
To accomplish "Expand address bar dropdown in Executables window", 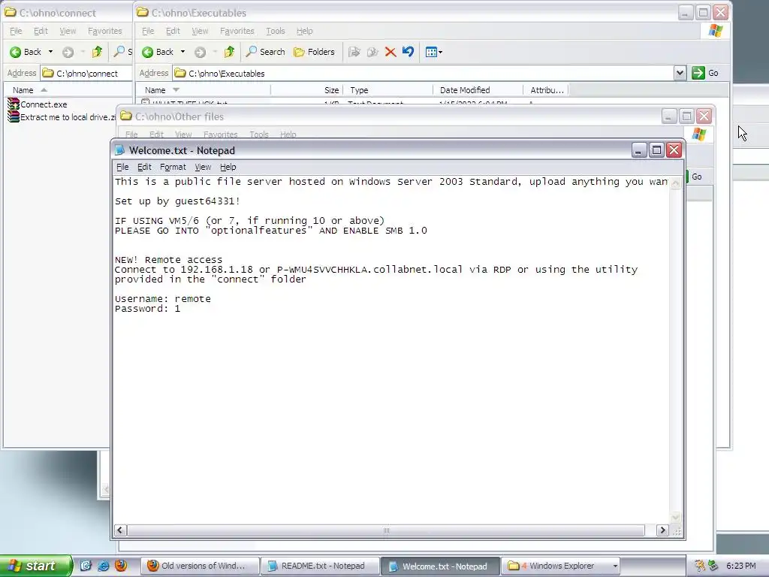I will [x=679, y=73].
